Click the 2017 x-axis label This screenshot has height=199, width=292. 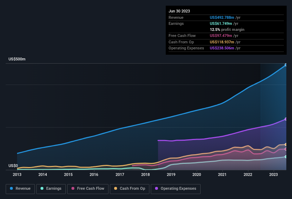(120, 174)
